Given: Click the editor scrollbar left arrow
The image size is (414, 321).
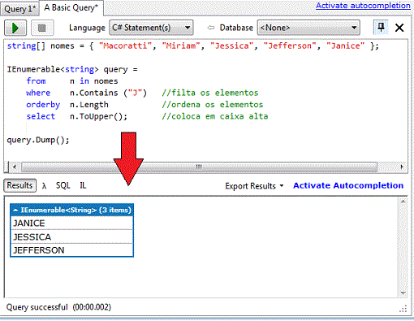Looking at the screenshot, I should pos(15,167).
